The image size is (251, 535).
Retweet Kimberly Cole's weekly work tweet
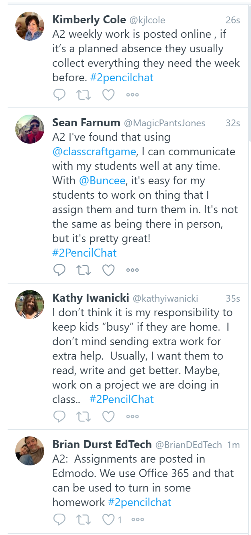point(84,95)
